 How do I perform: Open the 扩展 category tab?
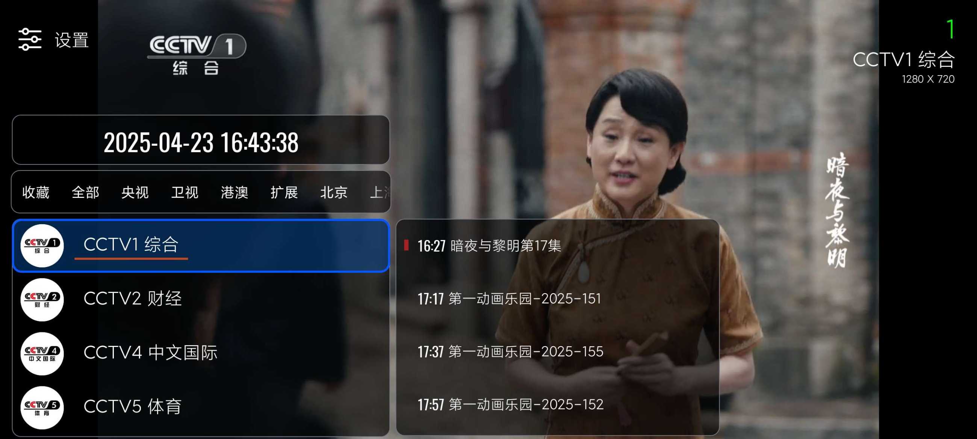(x=284, y=192)
